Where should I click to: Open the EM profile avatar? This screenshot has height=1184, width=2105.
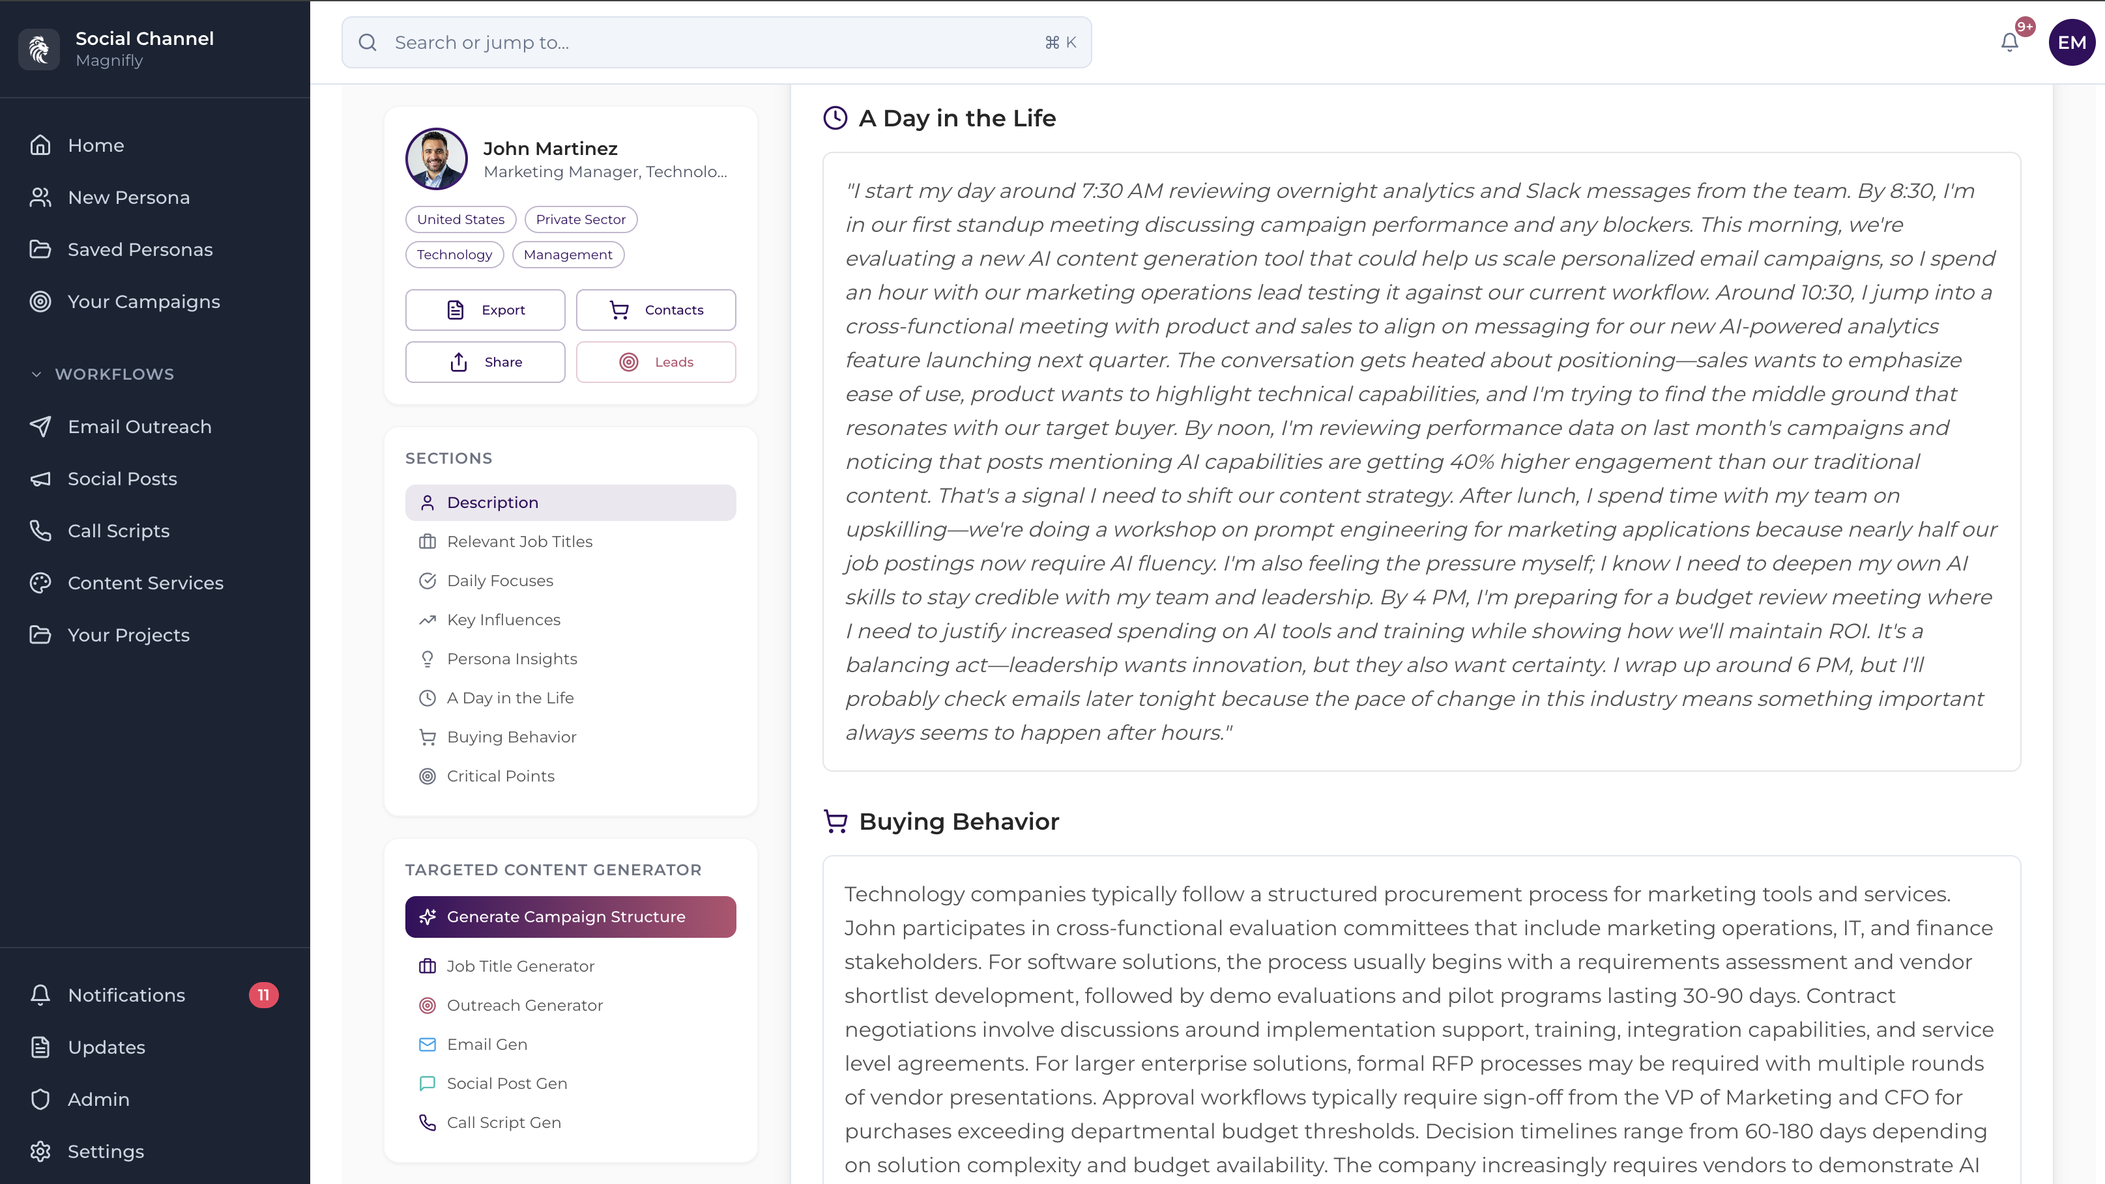point(2072,42)
